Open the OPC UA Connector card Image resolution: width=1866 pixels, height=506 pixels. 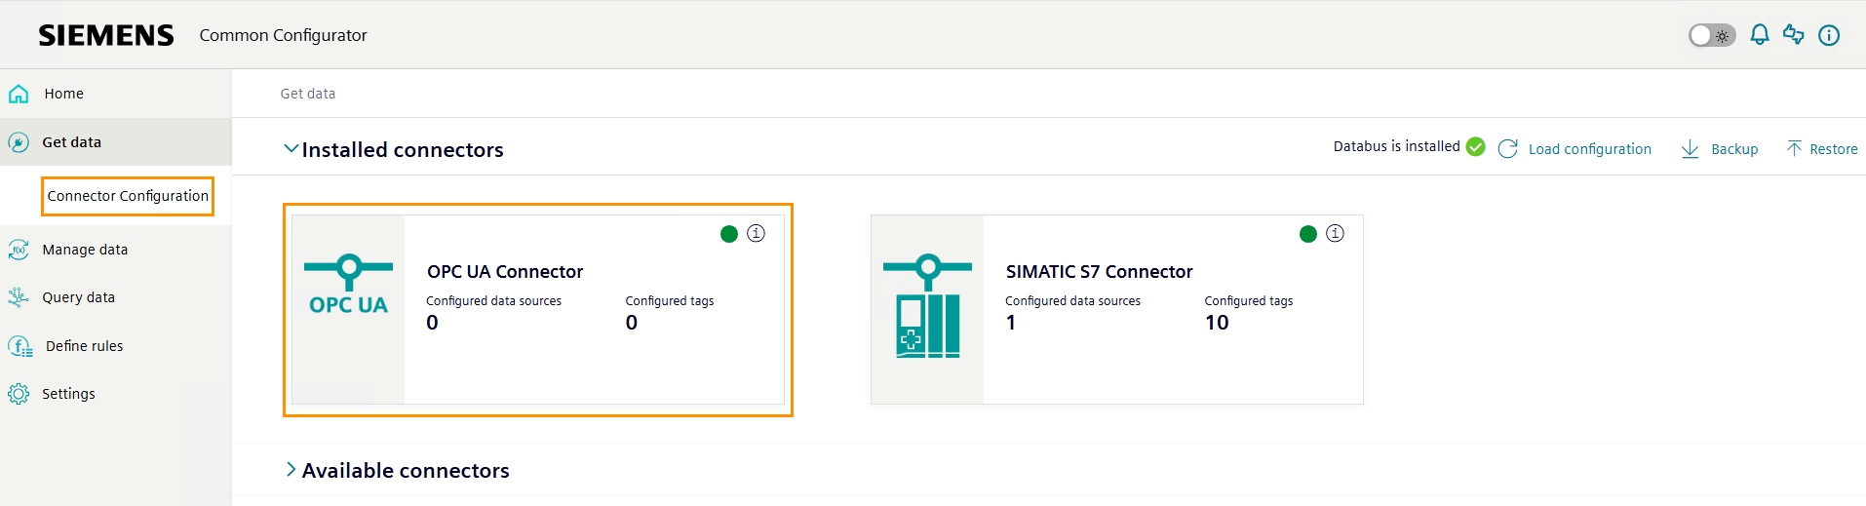[538, 309]
